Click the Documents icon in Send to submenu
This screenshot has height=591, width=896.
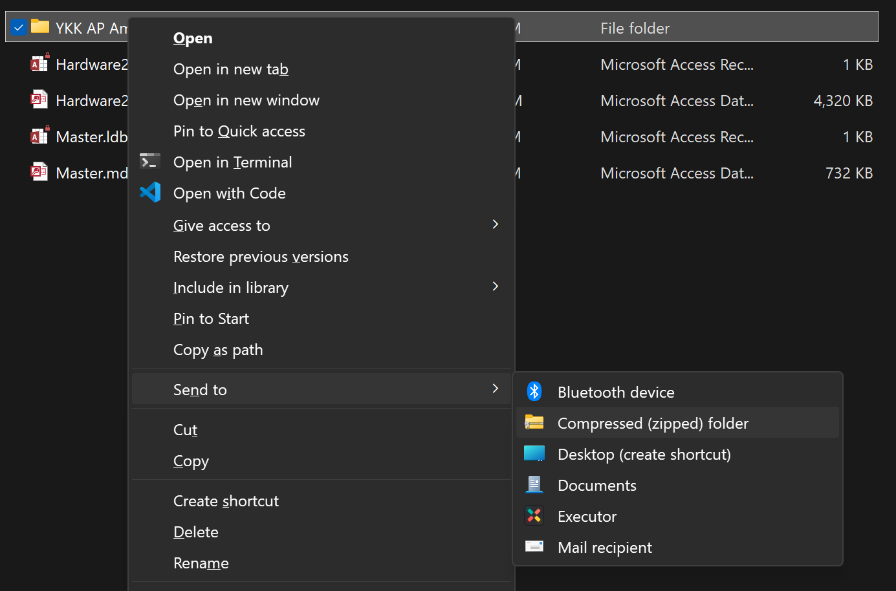534,484
